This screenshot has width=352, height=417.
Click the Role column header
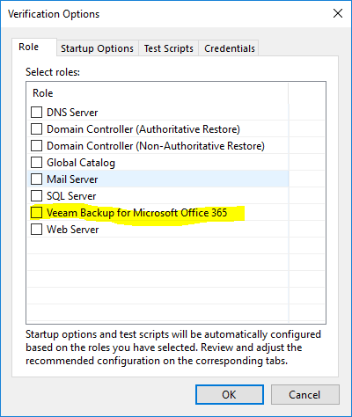[158, 93]
